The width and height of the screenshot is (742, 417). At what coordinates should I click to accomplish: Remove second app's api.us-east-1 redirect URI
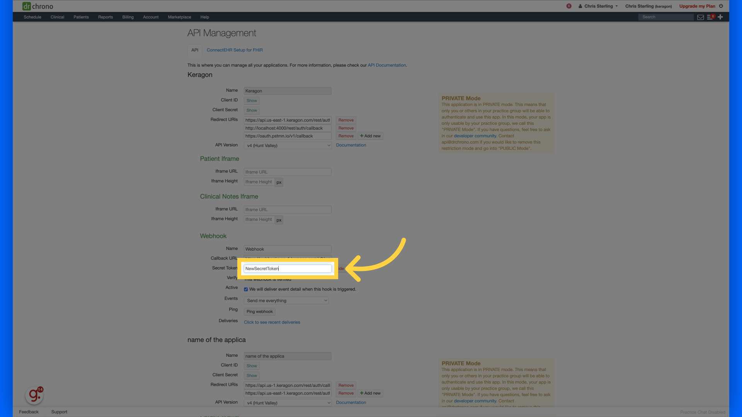tap(346, 393)
